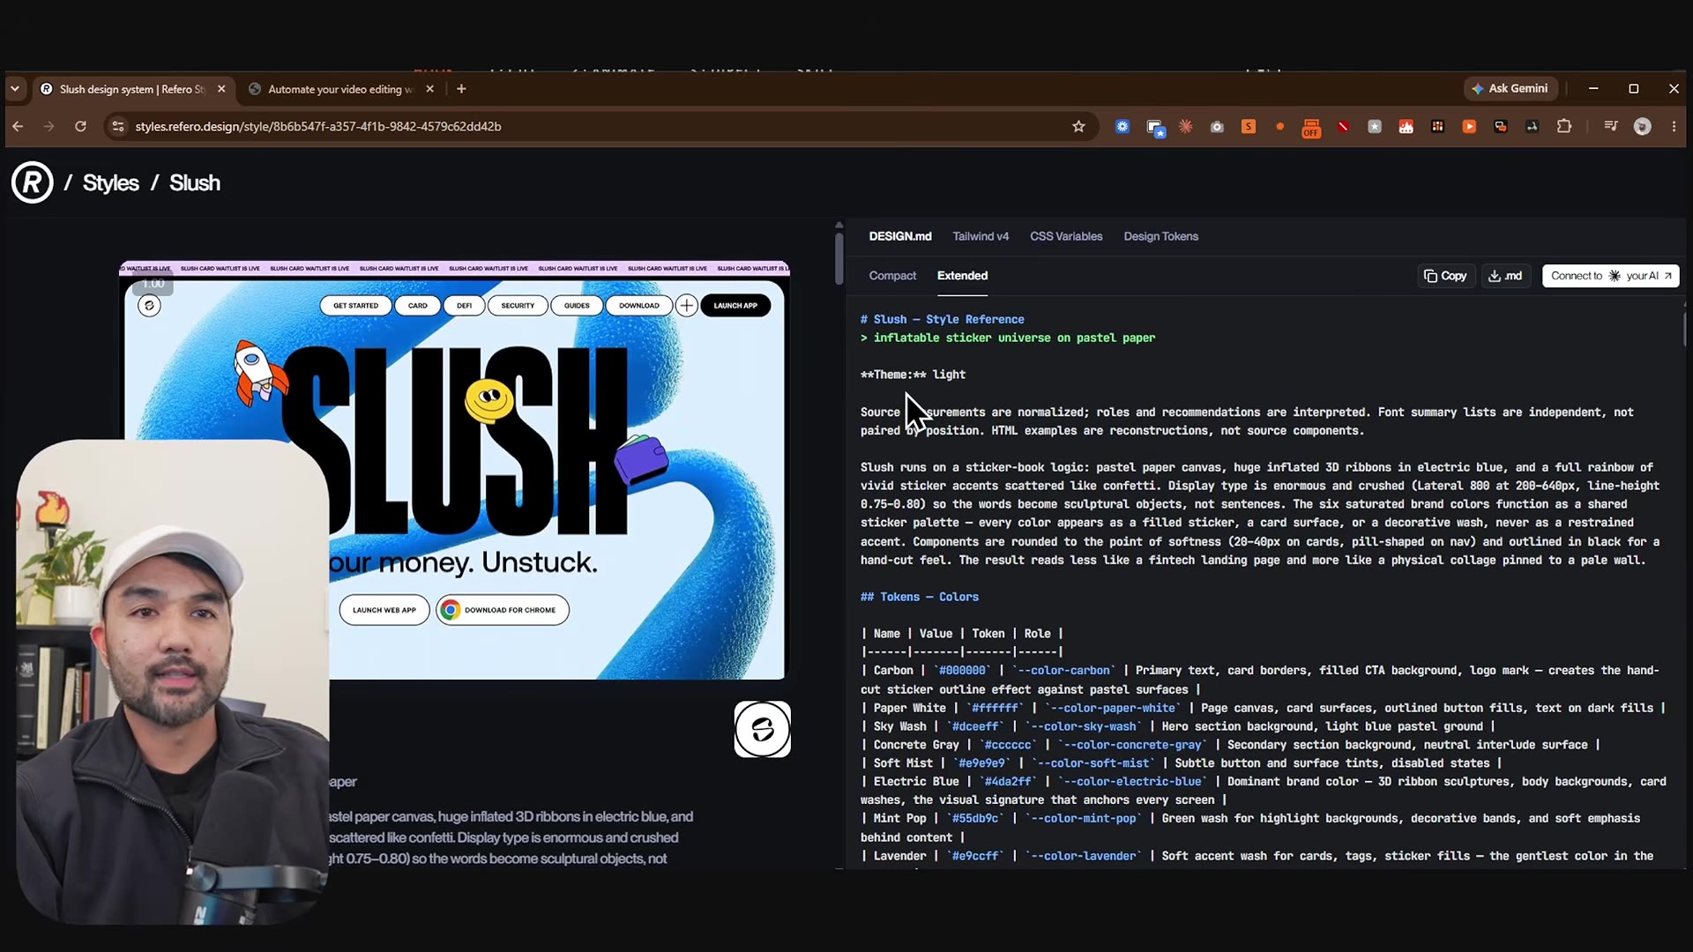The width and height of the screenshot is (1693, 952).
Task: Click the '--color-mint-pop' token text
Action: click(x=1085, y=818)
